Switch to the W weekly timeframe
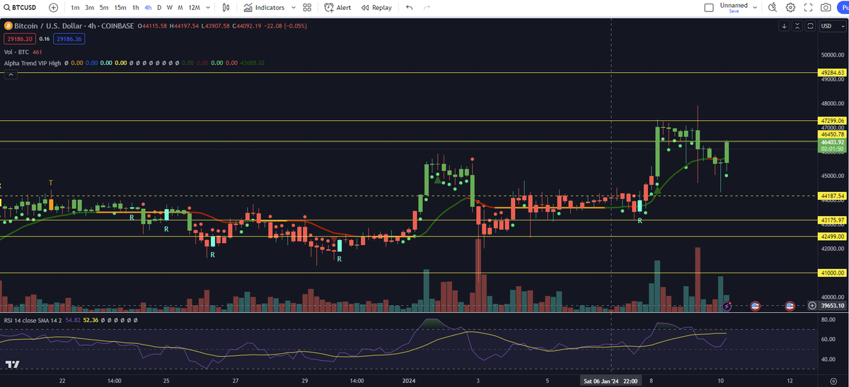Screen dimensions: 849x387 [169, 7]
